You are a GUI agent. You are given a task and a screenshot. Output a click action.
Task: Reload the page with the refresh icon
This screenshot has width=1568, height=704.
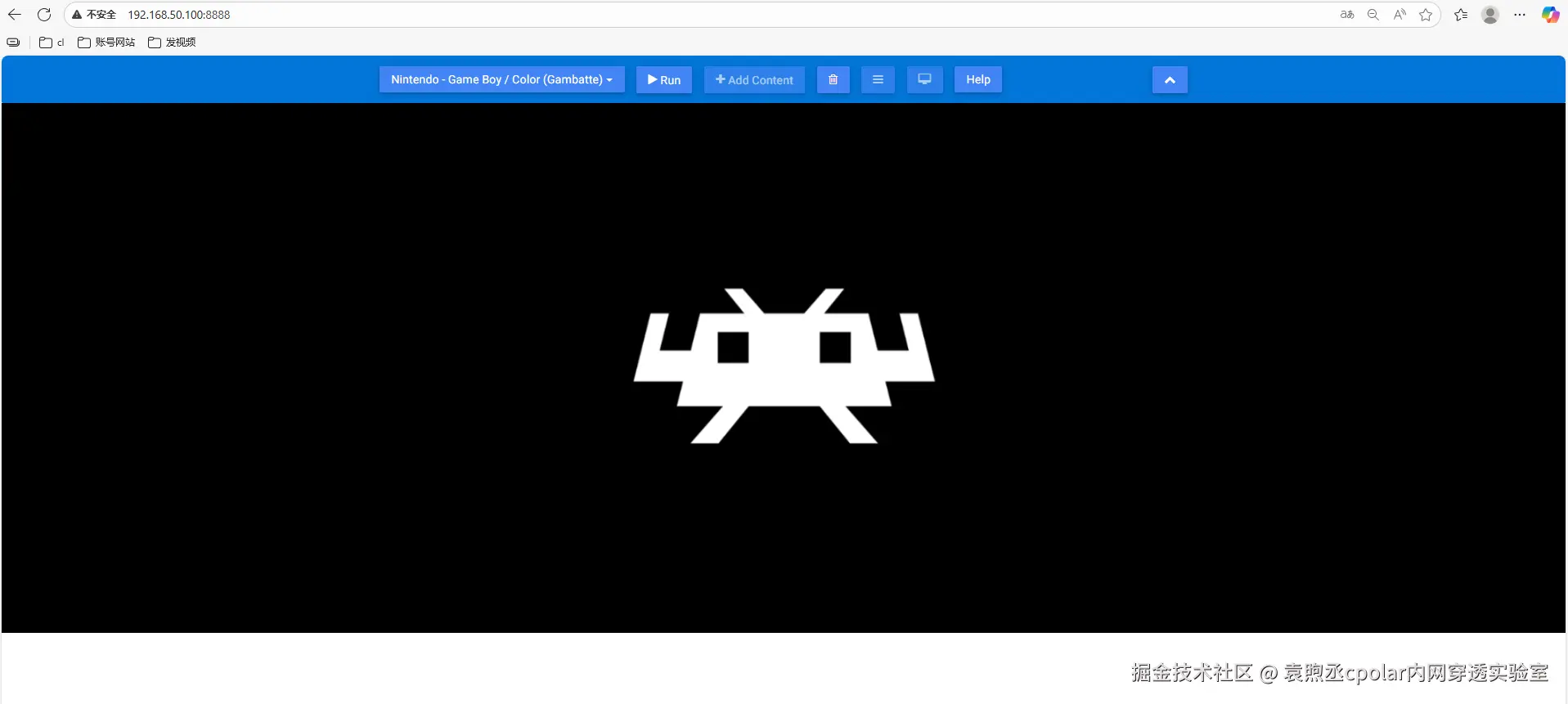pos(44,15)
